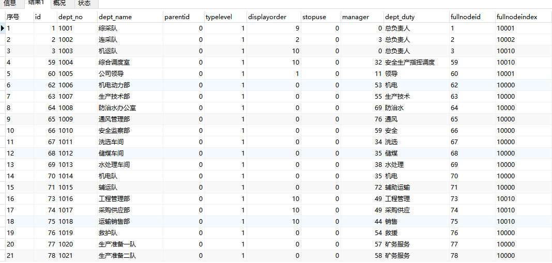Viewport: 552px width, 263px height.
Task: Select the 销售 dept_duty cell
Action: (417, 222)
